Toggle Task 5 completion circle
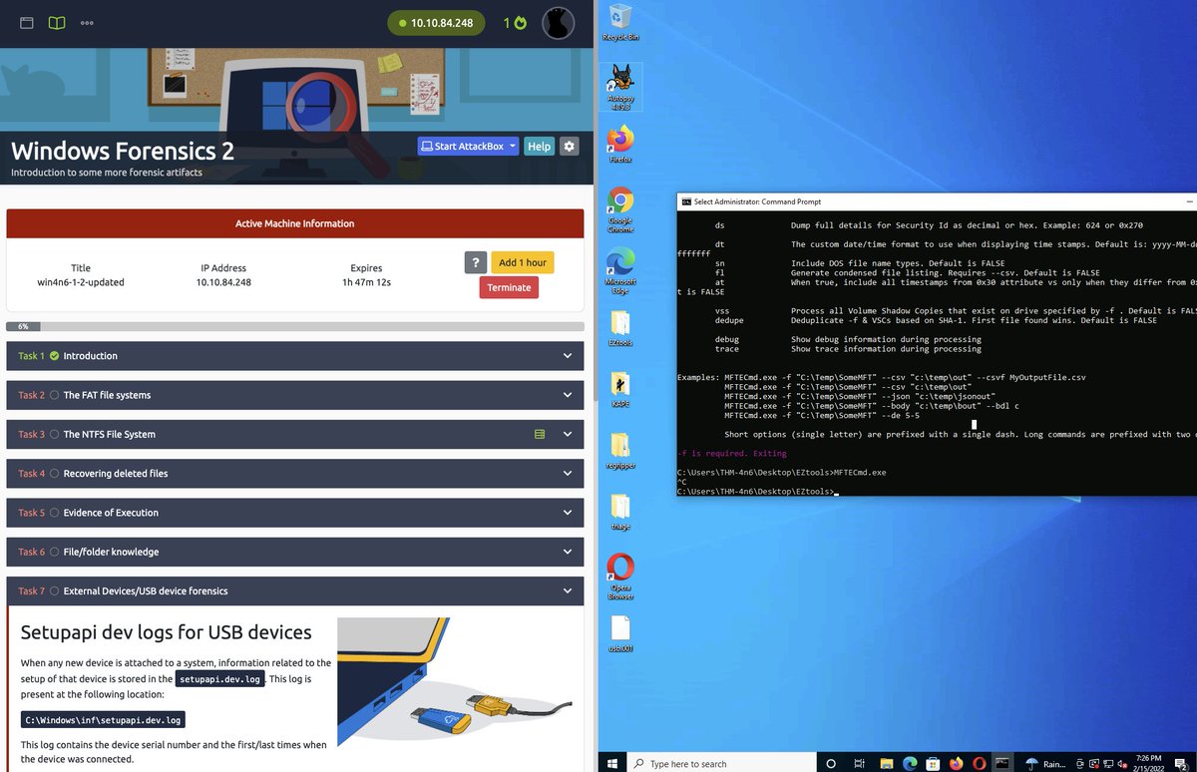 tap(55, 513)
